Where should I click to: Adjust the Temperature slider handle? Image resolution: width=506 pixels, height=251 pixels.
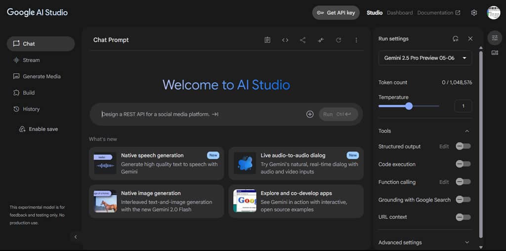pyautogui.click(x=409, y=106)
